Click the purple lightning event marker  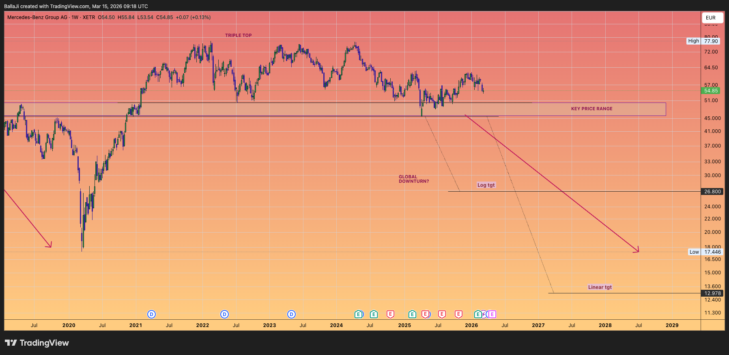point(484,314)
